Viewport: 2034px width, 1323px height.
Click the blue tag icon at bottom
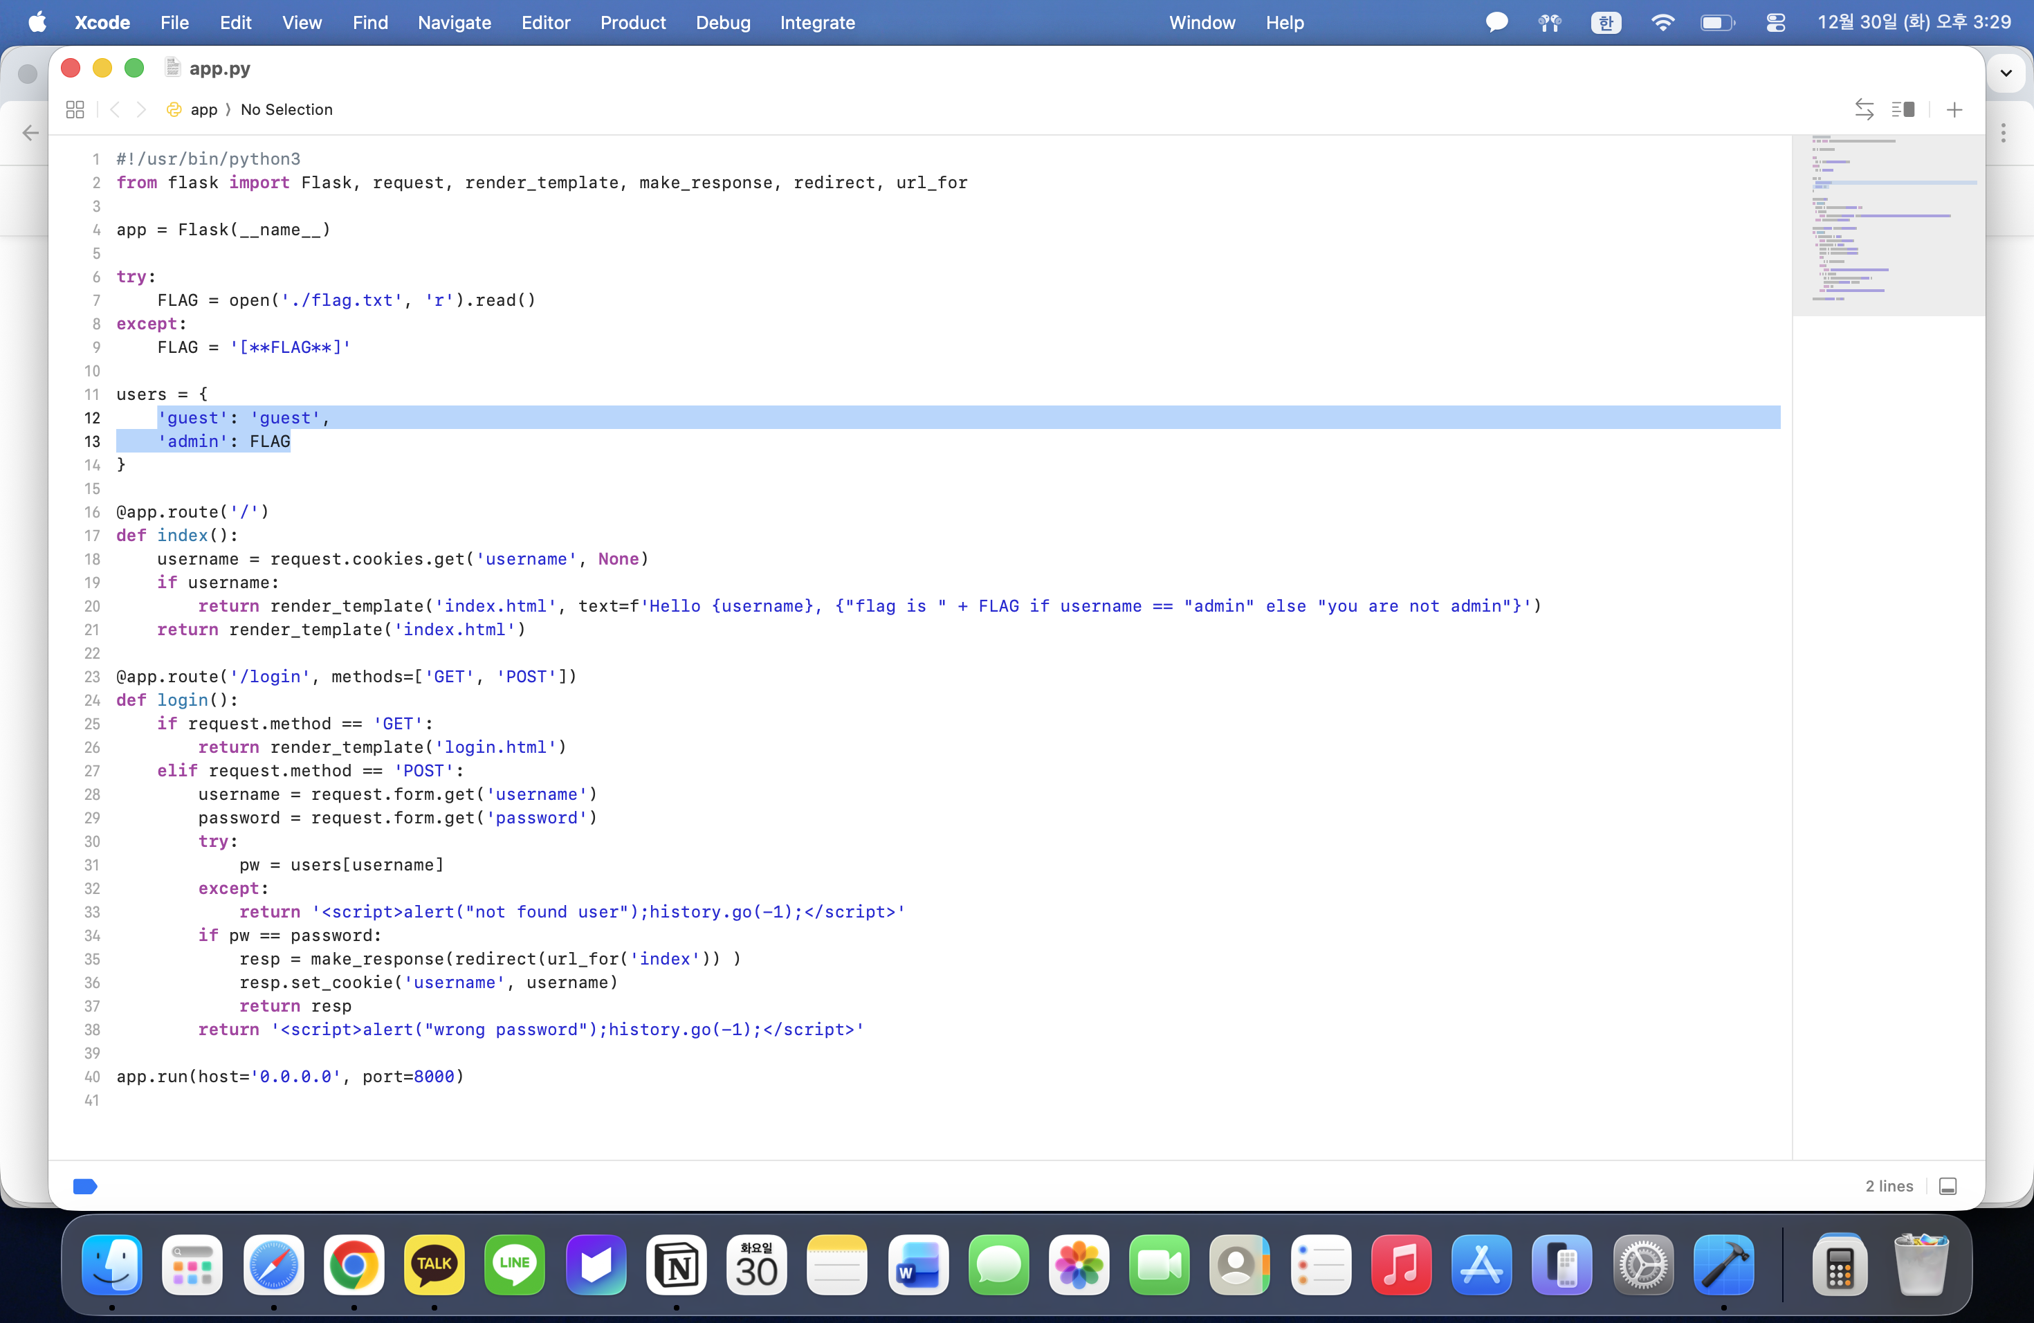coord(84,1186)
